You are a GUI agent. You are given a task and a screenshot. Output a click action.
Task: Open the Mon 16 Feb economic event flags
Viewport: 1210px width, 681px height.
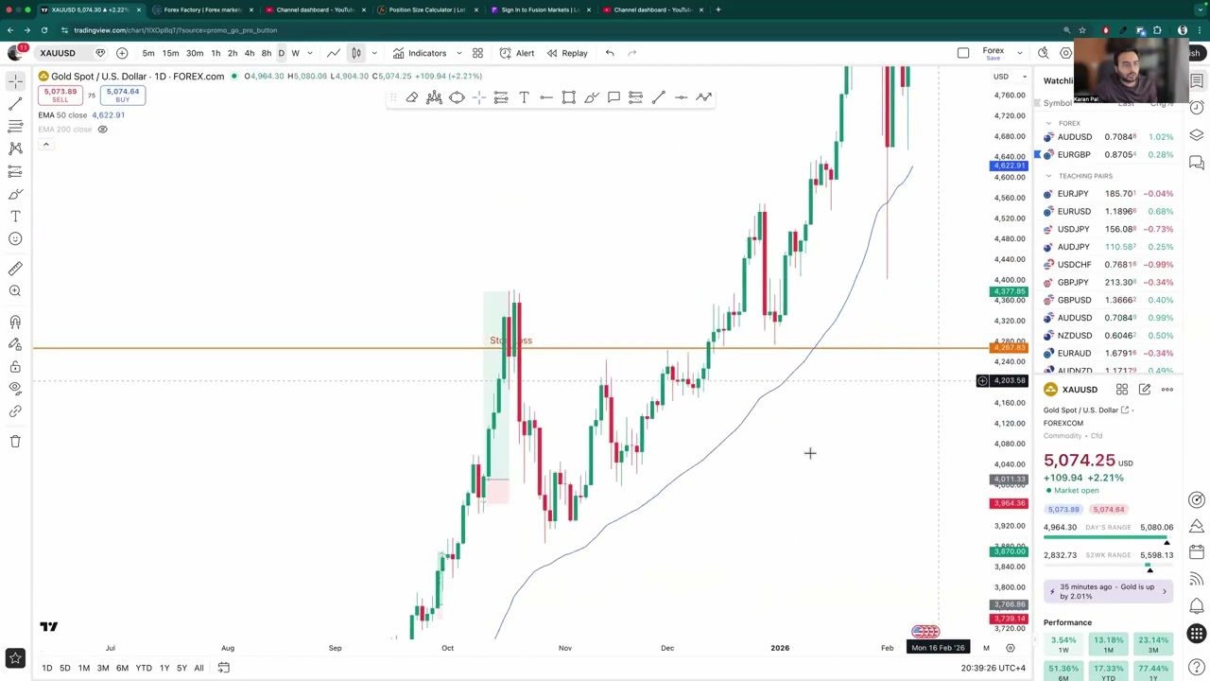tap(925, 632)
